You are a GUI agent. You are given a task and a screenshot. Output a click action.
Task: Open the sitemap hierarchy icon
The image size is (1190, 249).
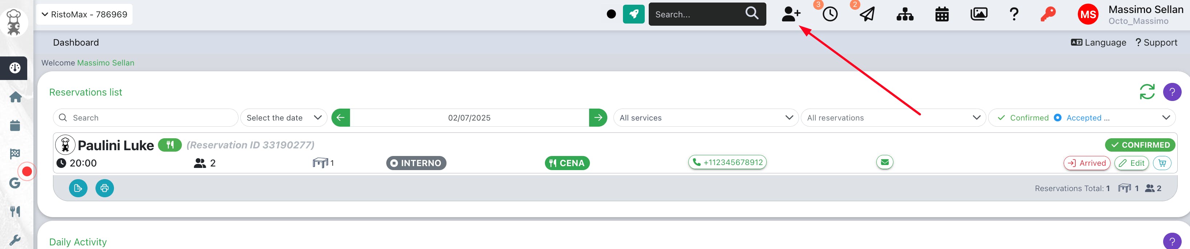click(905, 15)
